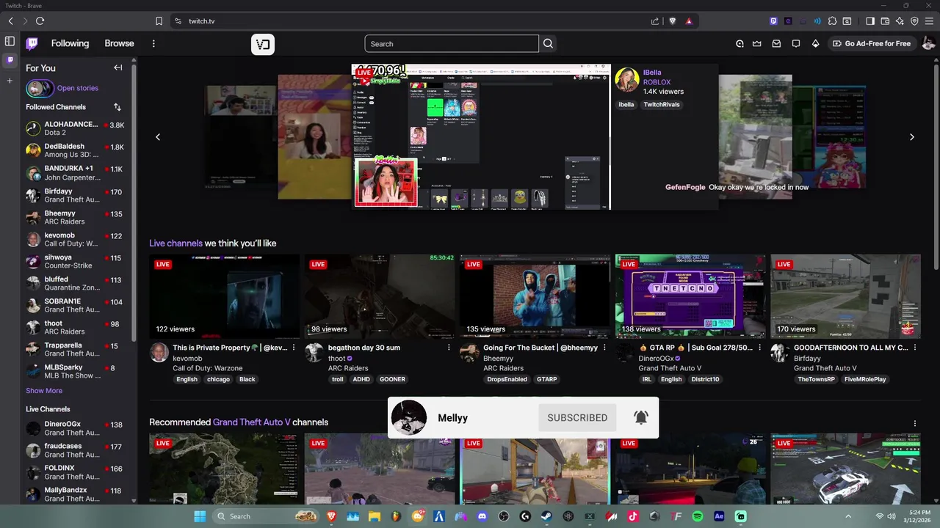This screenshot has height=528, width=940.
Task: Open Spotify from taskbar
Action: (698, 516)
